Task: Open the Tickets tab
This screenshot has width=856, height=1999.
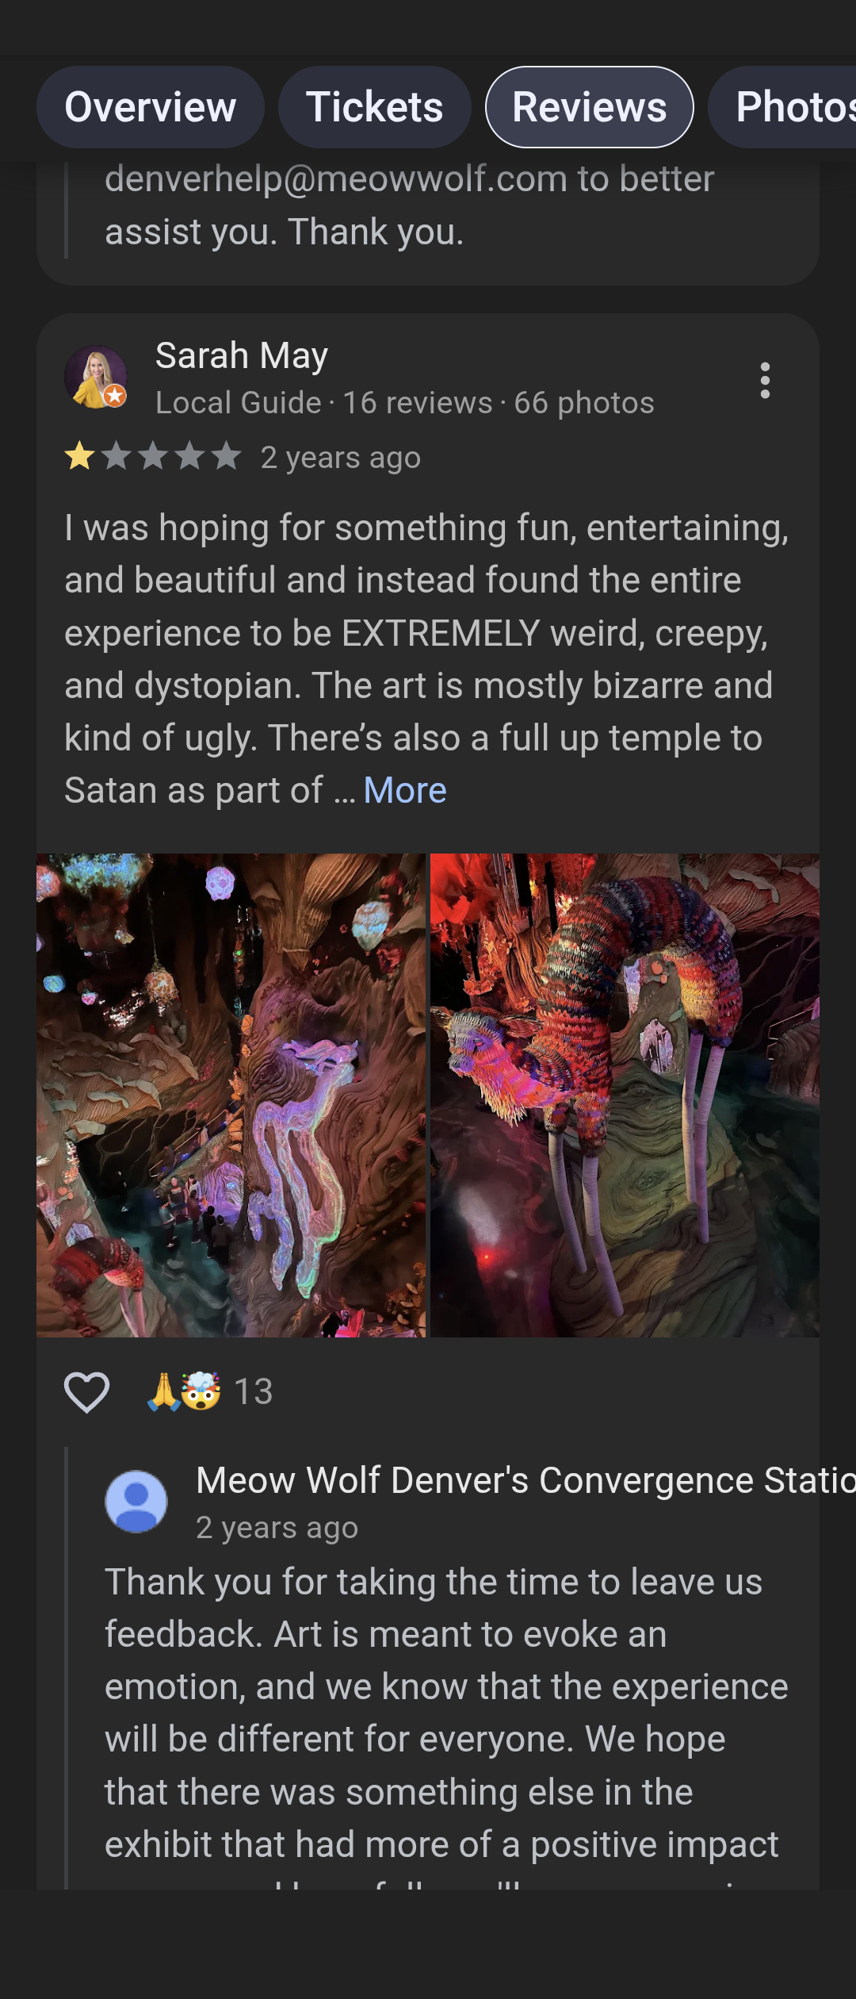Action: tap(375, 107)
